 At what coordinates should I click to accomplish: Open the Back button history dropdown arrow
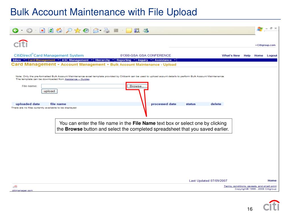pyautogui.click(x=22, y=30)
